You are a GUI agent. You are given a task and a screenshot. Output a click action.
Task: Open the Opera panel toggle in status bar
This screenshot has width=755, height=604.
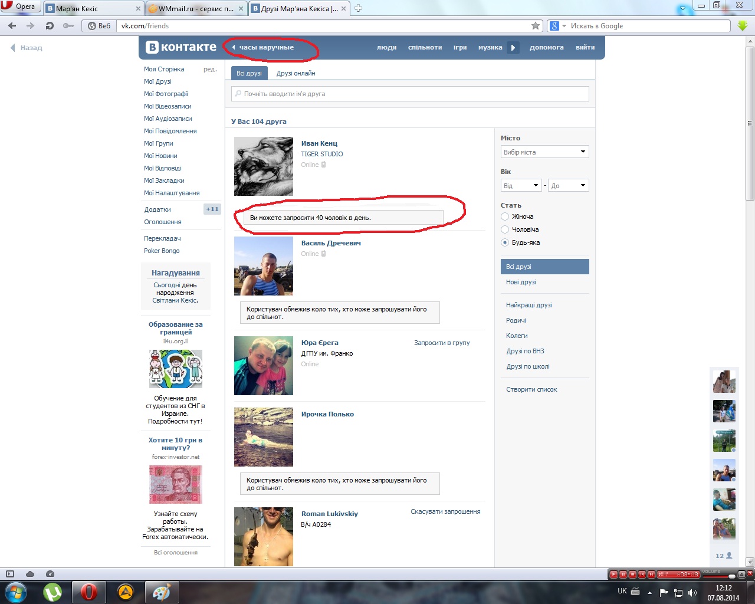[9, 574]
